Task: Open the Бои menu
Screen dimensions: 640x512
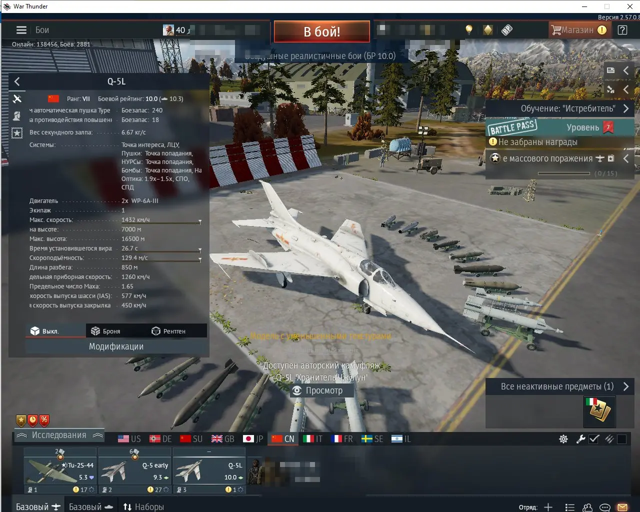Action: point(42,30)
